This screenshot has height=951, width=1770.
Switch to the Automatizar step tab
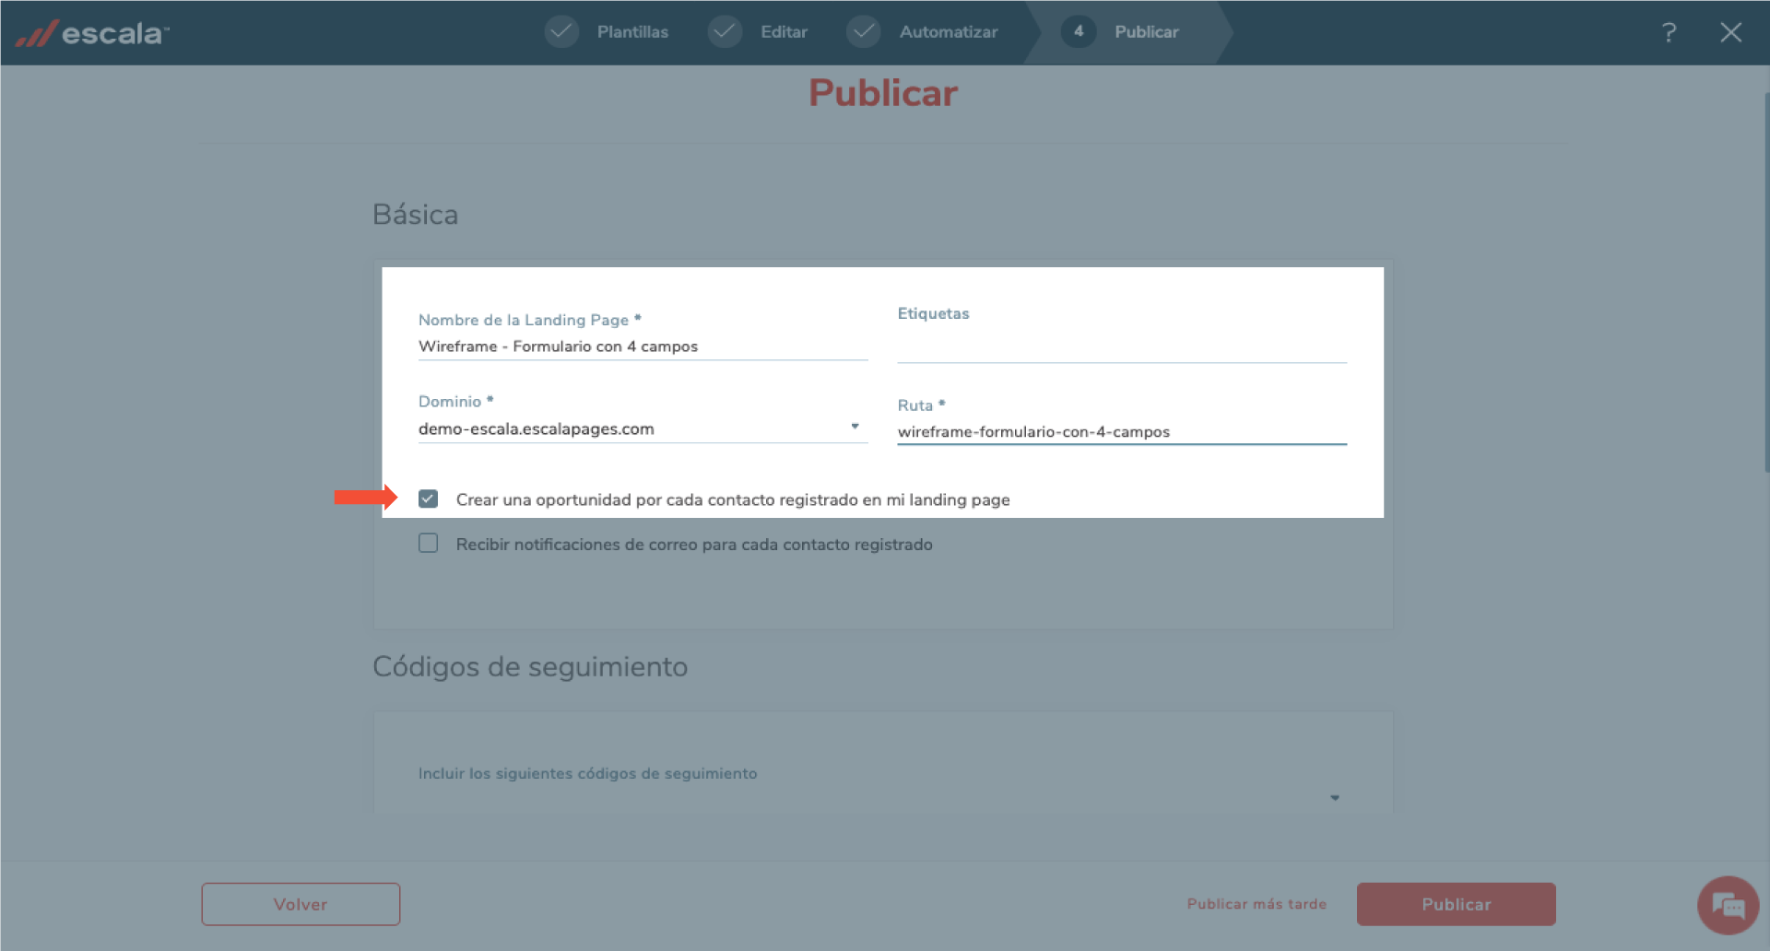tap(948, 32)
